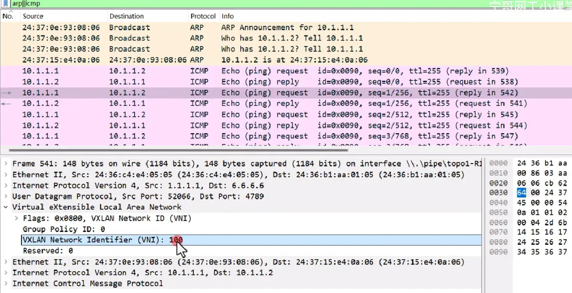
Task: Sort by the Protocol column header
Action: pyautogui.click(x=203, y=16)
